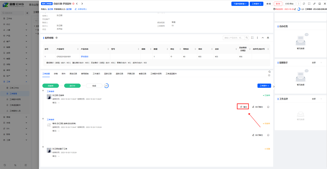Refresh the work order detail
327x169 pixels.
[304, 4]
